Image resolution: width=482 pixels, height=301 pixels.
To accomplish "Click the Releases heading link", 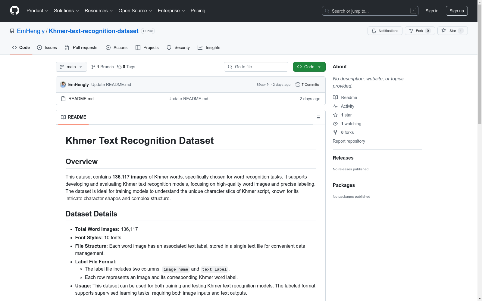I will point(343,158).
